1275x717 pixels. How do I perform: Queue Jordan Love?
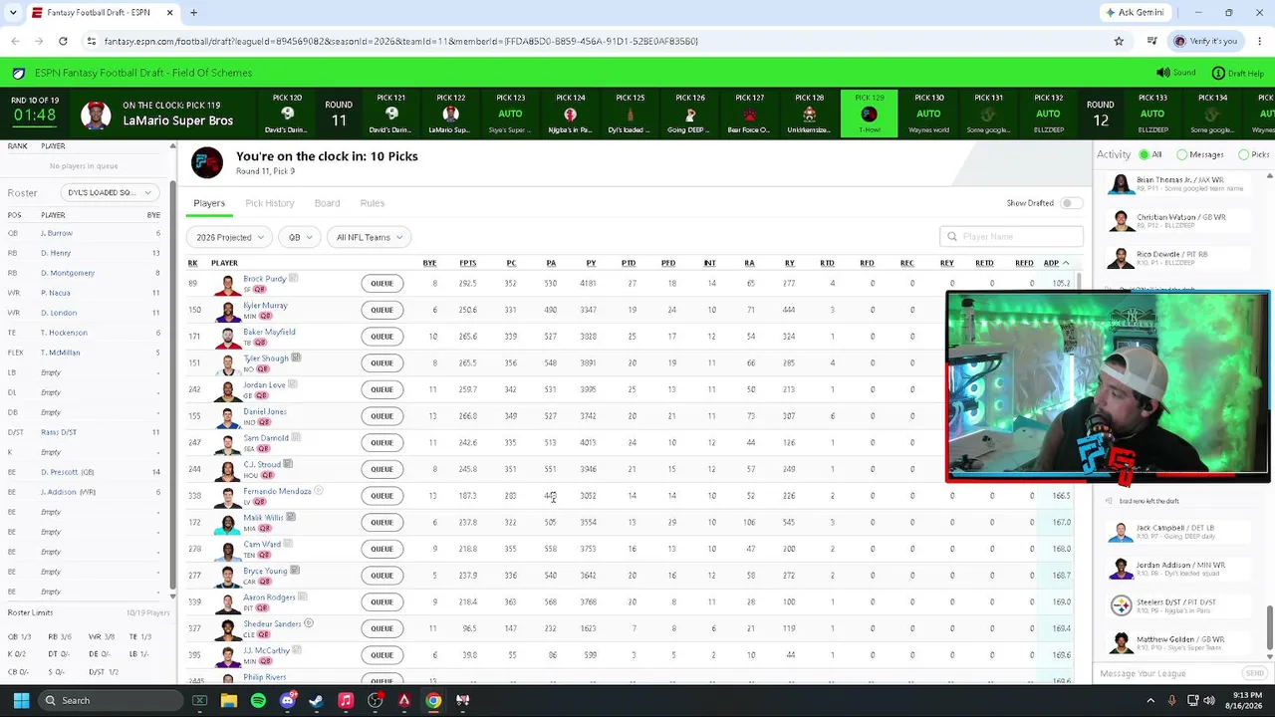[382, 389]
